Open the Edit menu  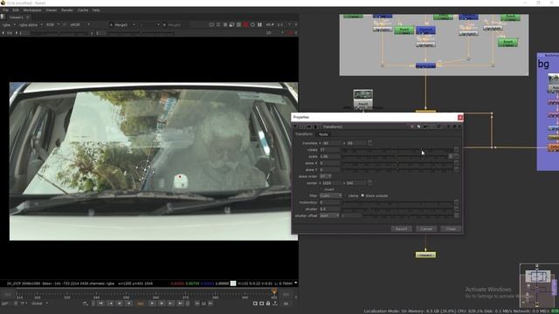click(x=16, y=10)
